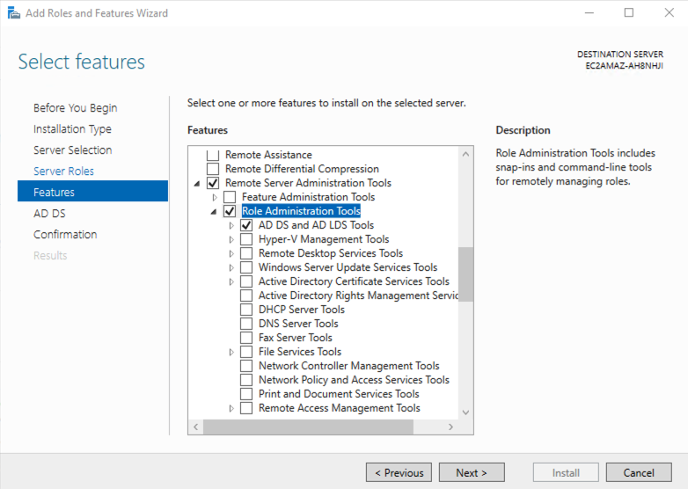Viewport: 688px width, 489px height.
Task: Check Active Directory Rights Management checkbox
Action: tap(246, 296)
